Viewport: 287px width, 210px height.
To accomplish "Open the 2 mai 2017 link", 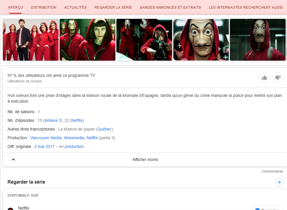I will (45, 146).
